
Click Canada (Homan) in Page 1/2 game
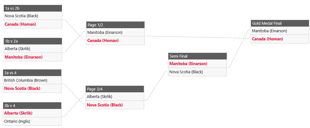[x=103, y=40]
